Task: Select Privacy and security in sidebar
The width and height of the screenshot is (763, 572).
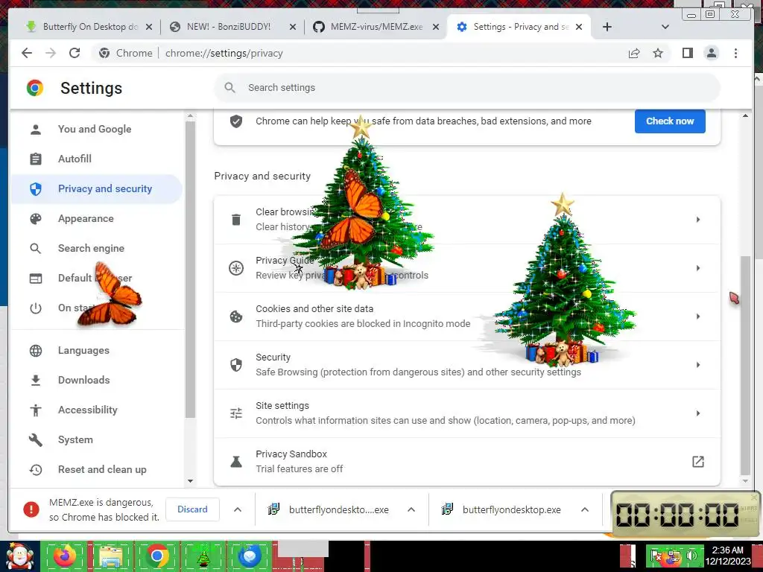Action: (96, 188)
